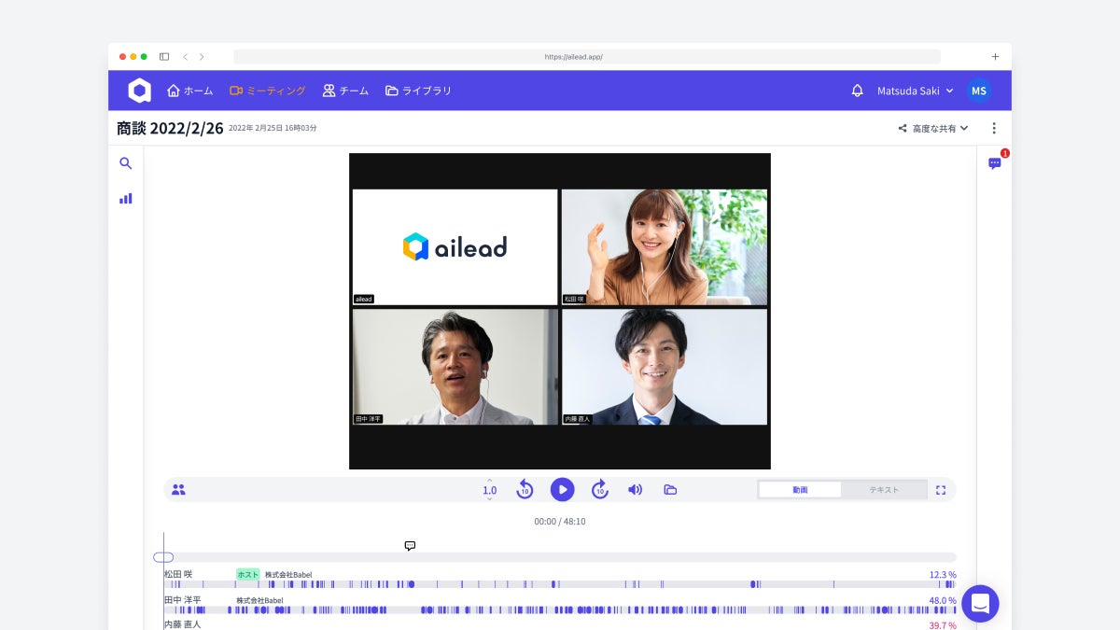
Task: Mute the recording volume
Action: (635, 489)
